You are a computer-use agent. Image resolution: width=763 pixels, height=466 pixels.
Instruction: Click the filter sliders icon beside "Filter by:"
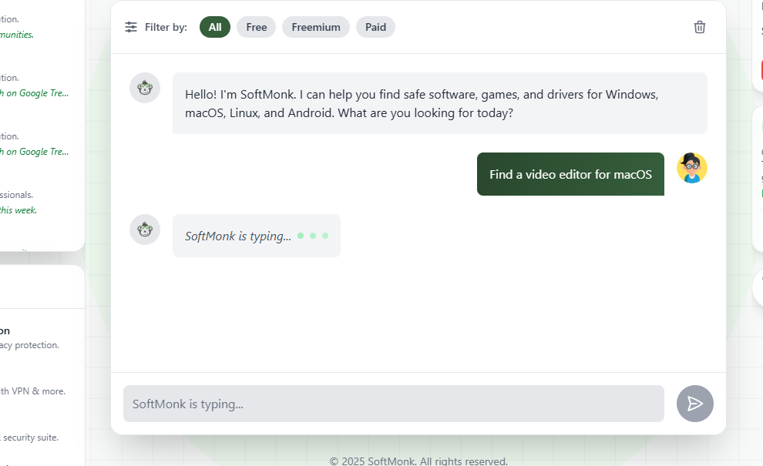(131, 27)
